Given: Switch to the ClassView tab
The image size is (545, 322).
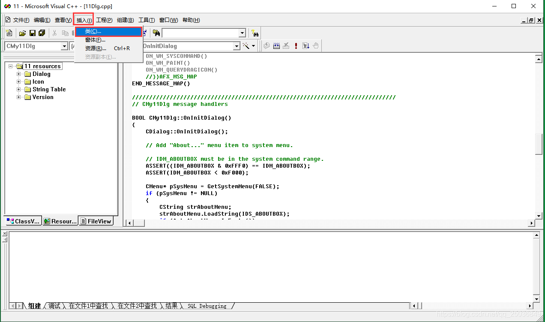Looking at the screenshot, I should (24, 221).
